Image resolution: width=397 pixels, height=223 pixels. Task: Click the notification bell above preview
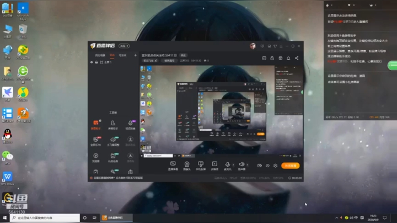[x=288, y=58]
